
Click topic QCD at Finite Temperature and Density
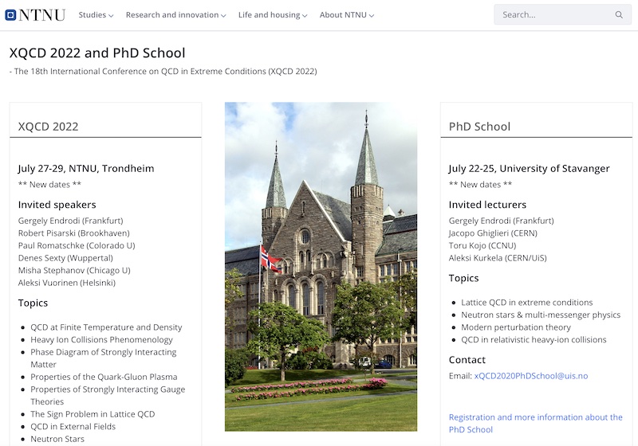tap(106, 327)
